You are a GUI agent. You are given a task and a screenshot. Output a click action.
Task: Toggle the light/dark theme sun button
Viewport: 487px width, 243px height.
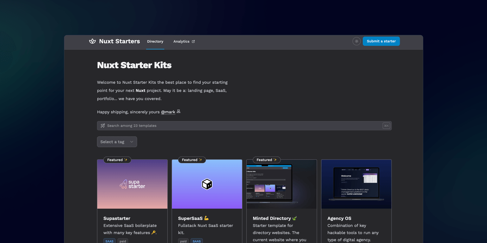356,41
